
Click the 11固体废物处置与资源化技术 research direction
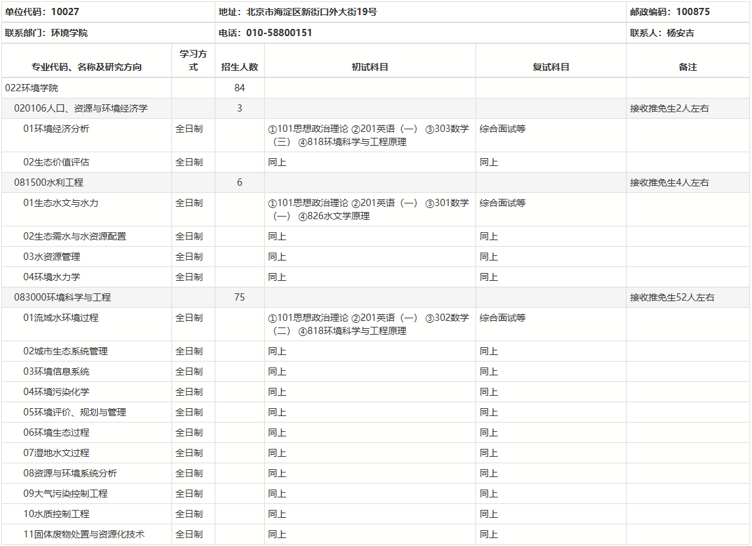tap(84, 534)
